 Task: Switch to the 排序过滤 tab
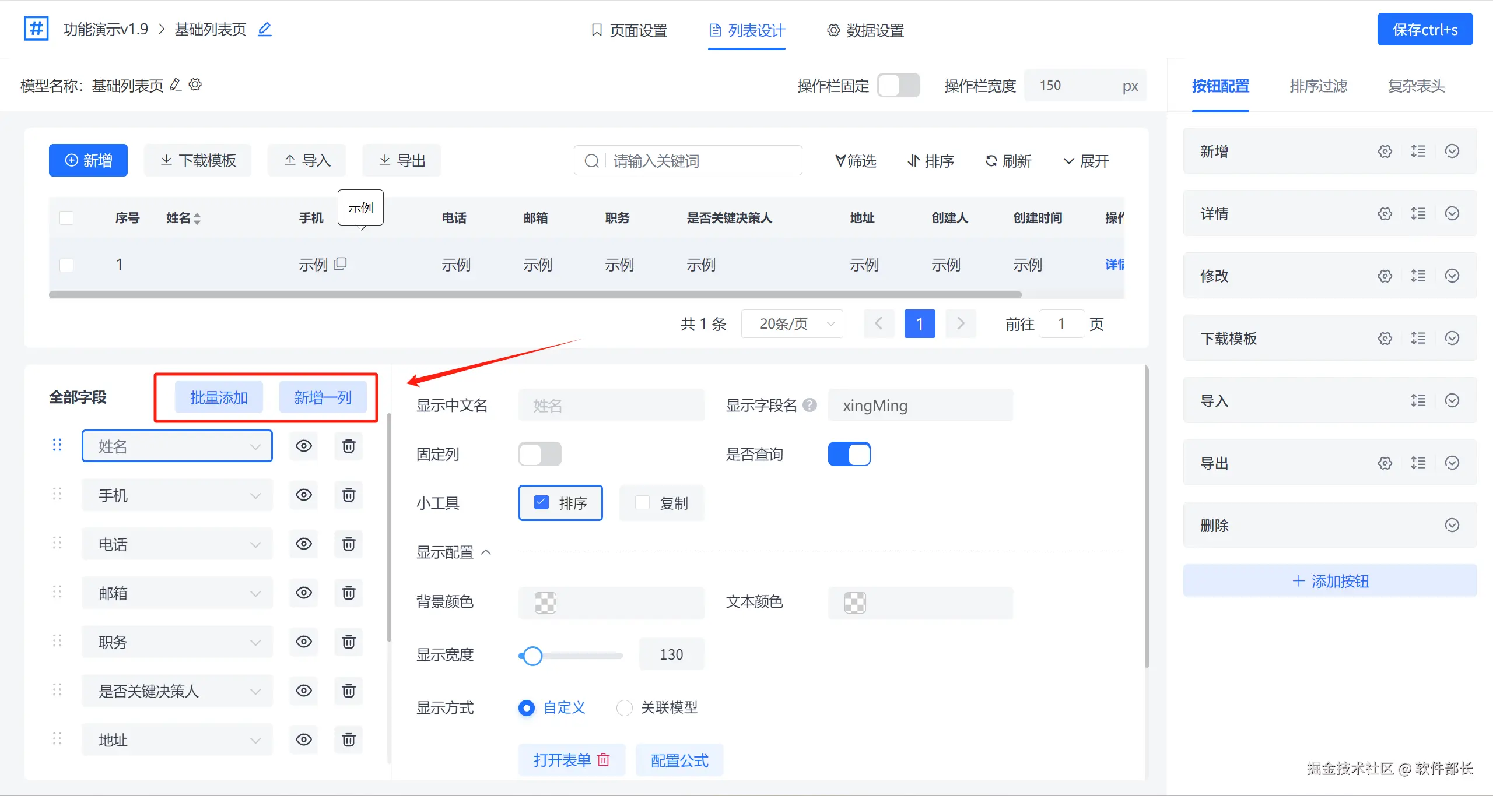click(x=1318, y=86)
